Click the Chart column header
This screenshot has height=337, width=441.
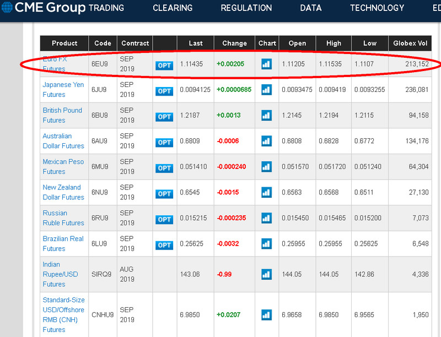point(267,44)
